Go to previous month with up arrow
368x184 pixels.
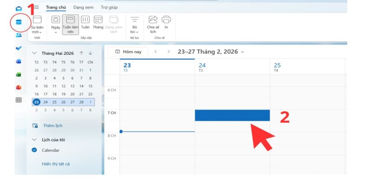tap(81, 53)
